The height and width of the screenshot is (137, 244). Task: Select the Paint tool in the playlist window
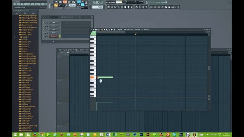click(x=66, y=50)
